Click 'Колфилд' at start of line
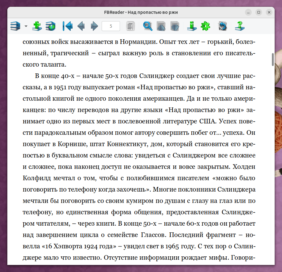Viewport: 282px width, 272px height. coord(37,178)
